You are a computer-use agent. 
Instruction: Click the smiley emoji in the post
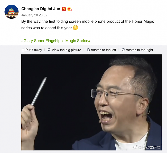pos(75,28)
